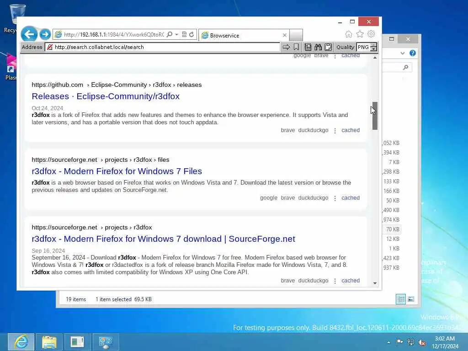Click '19 items' in Explorer status bar
The width and height of the screenshot is (468, 351).
[76, 299]
